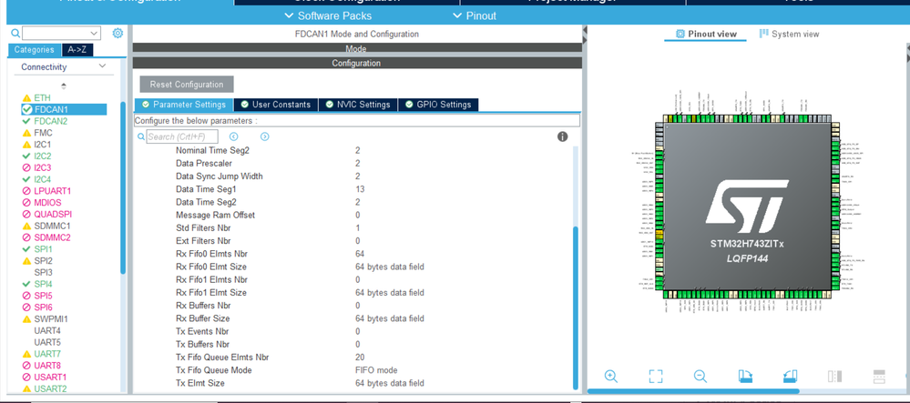Click the Data Prescaler value 2
Screen dimensions: 910x403
357,163
